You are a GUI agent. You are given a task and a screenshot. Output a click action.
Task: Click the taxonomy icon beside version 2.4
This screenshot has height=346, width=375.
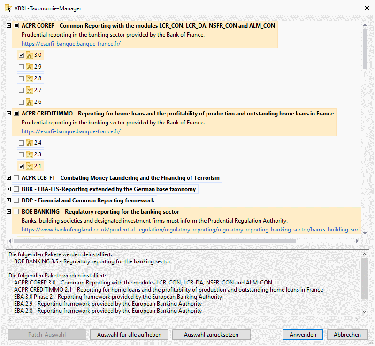coord(30,143)
